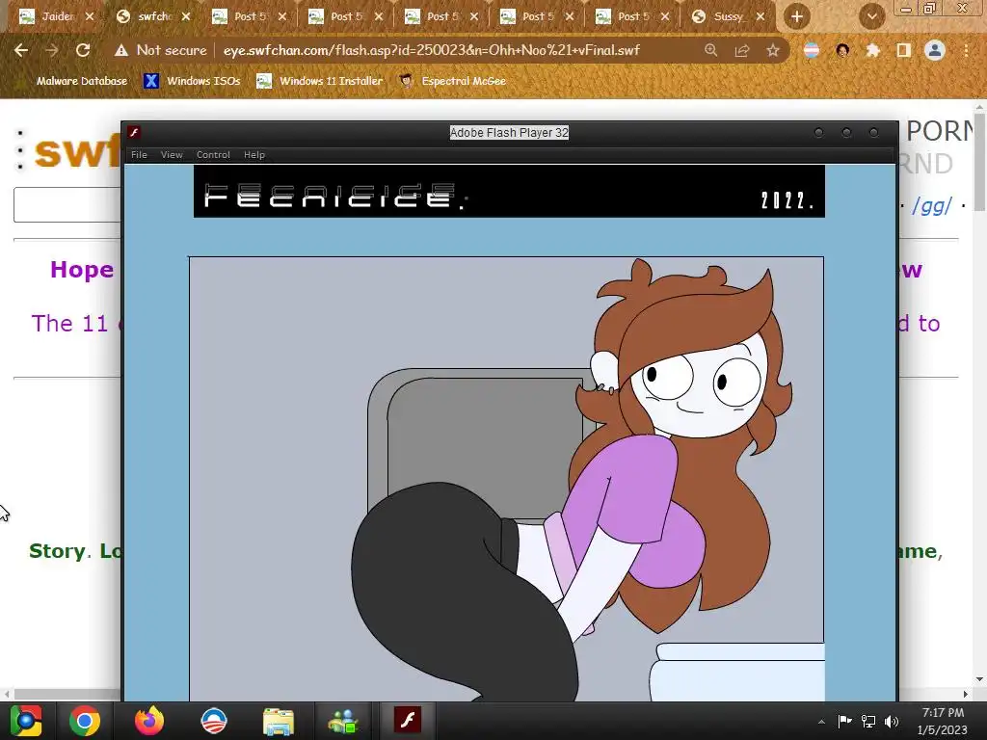Toggle the browser side panel
Viewport: 987px width, 740px height.
point(903,50)
